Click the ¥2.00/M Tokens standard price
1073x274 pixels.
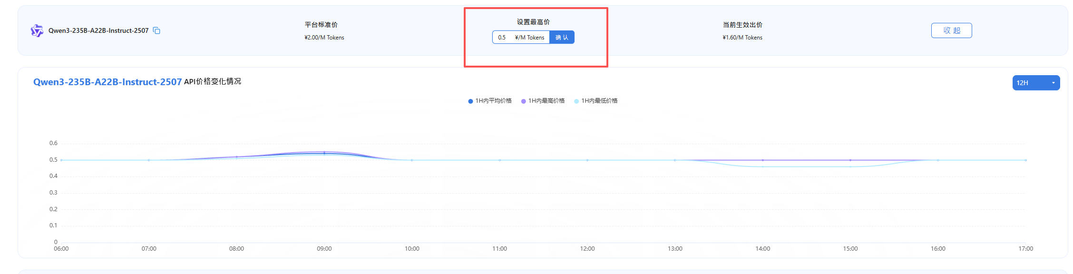click(x=324, y=38)
